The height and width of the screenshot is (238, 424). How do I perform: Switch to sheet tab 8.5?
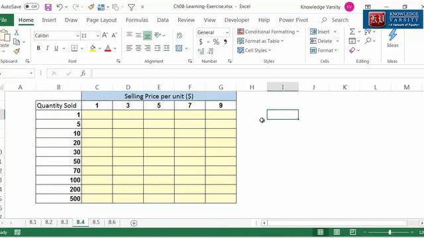[96, 222]
